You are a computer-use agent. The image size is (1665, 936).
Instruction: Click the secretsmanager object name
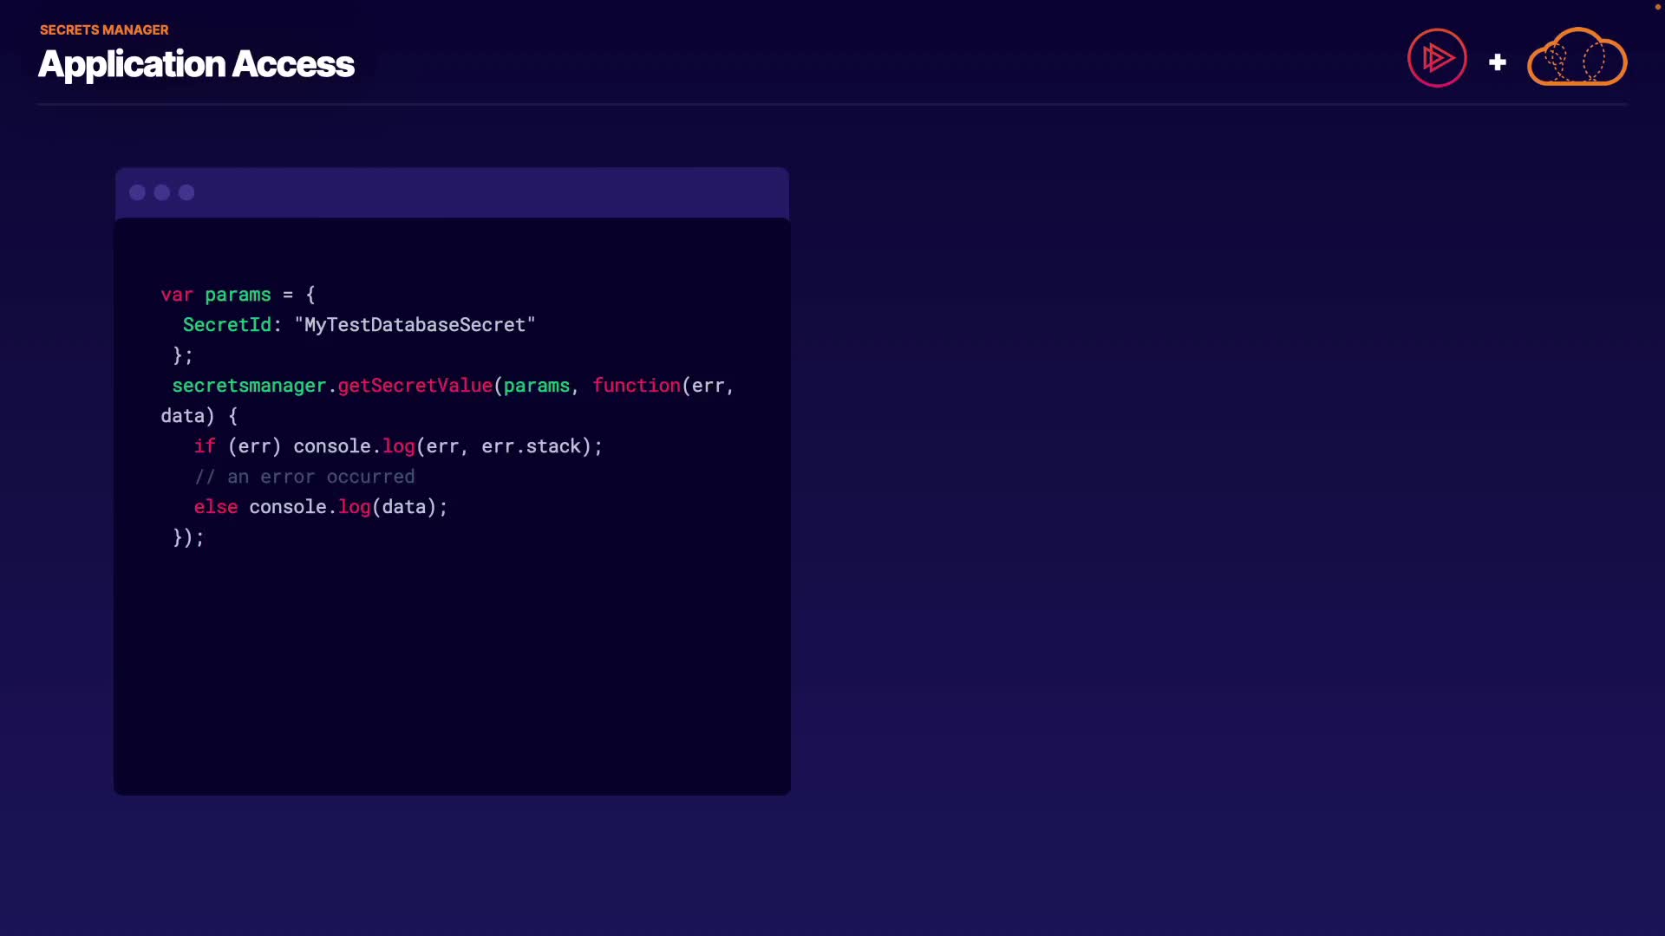pos(249,386)
